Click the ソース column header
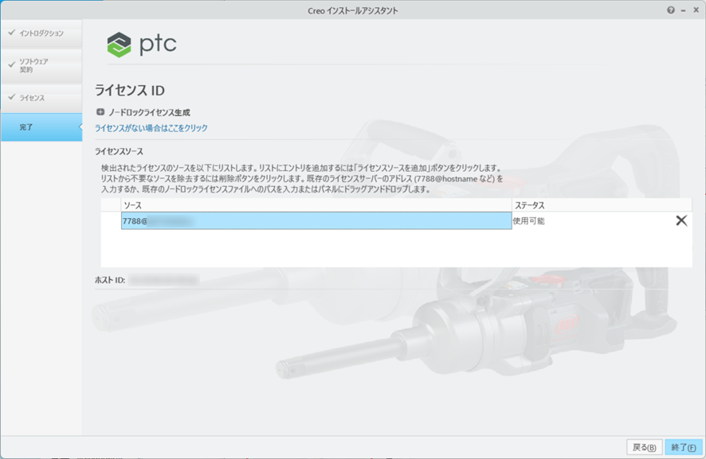Screen dimensions: 706x459 [x=132, y=206]
